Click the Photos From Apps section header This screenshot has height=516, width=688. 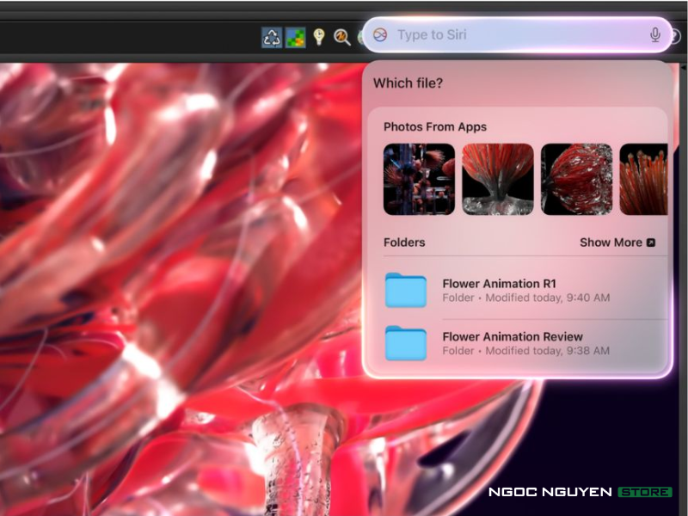pos(435,126)
